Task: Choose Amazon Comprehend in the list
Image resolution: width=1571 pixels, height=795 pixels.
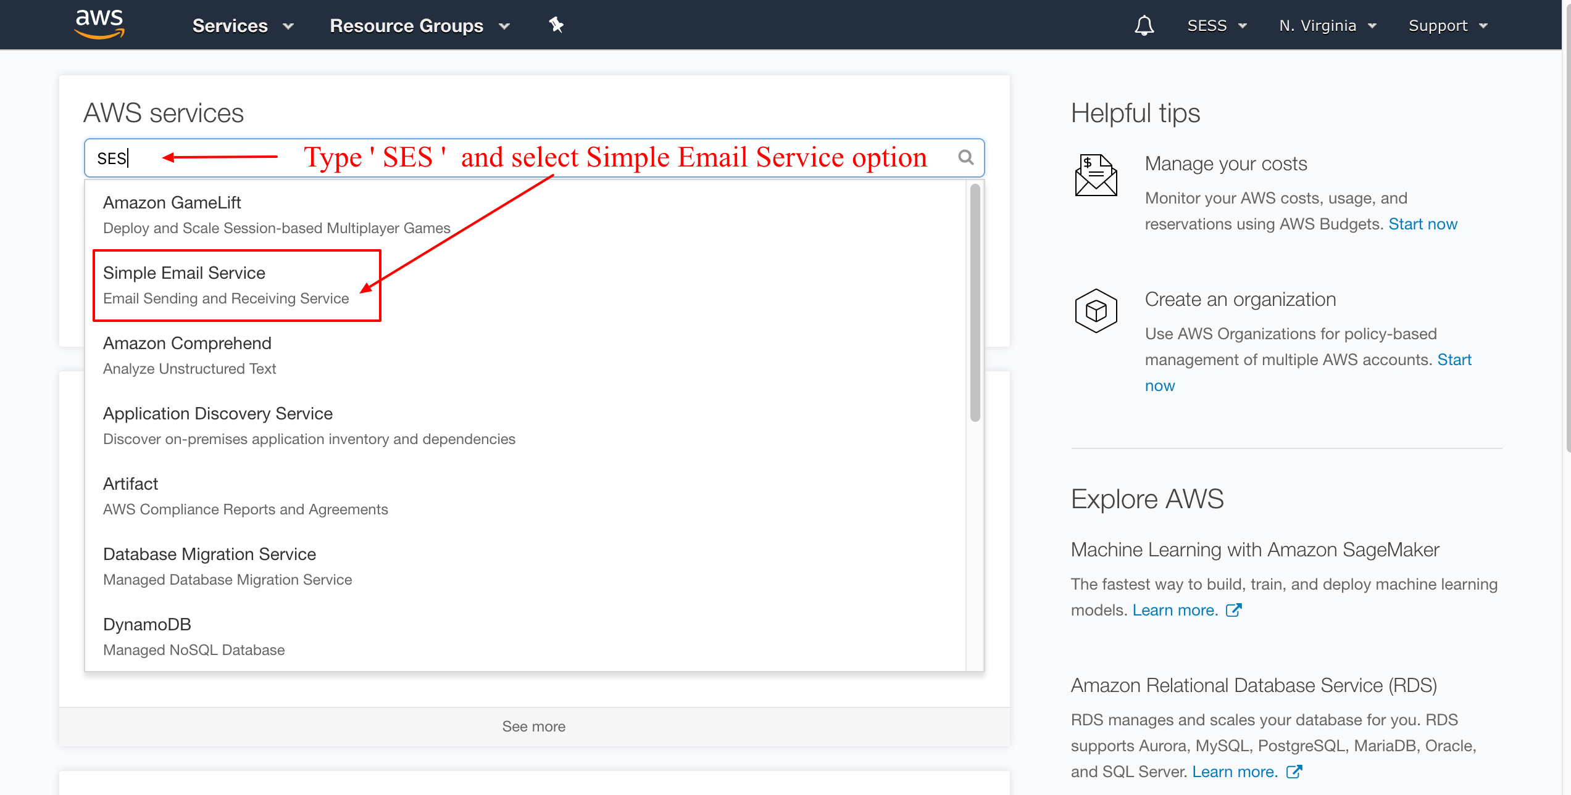Action: (x=525, y=355)
